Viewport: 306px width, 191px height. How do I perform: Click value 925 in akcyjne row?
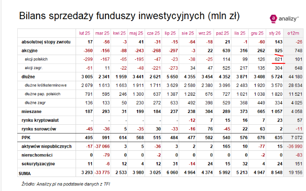click(278, 51)
